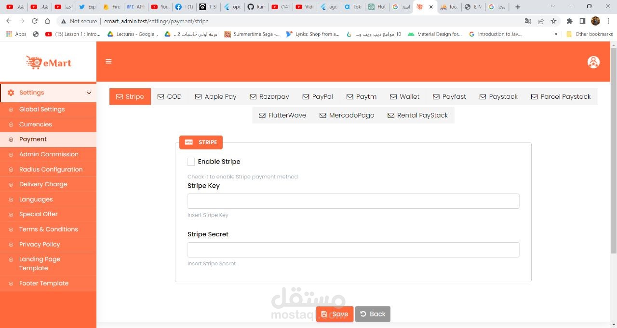617x328 pixels.
Task: Click the Stripe Key input field
Action: tap(353, 201)
